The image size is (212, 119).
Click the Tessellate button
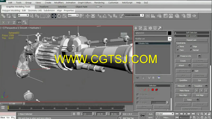(198, 86)
